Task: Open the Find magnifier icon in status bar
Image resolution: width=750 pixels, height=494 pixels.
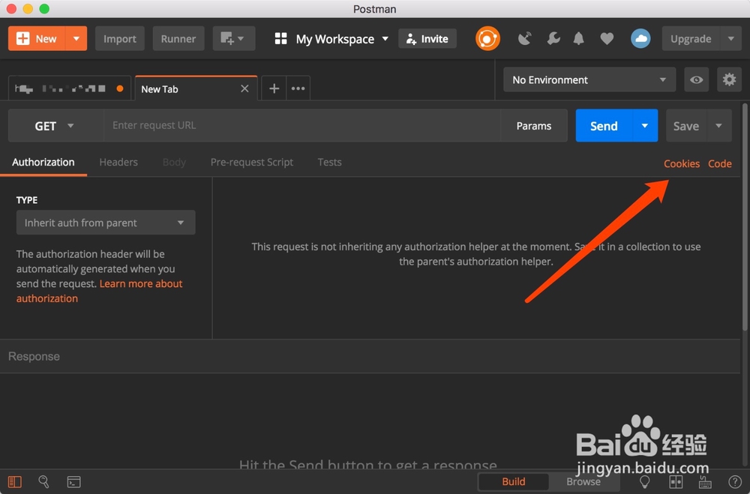Action: (43, 481)
